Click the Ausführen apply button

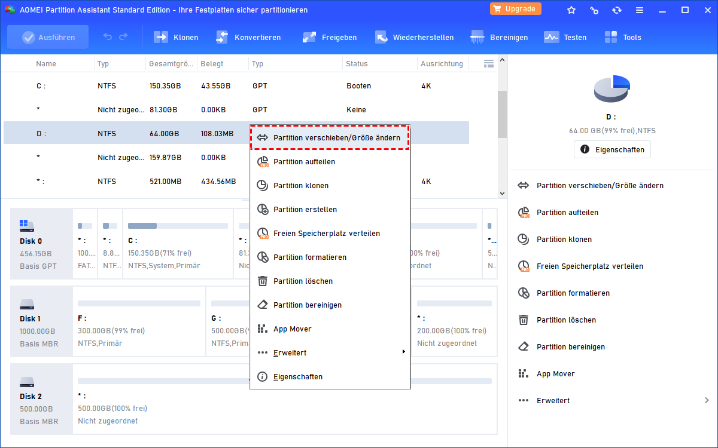click(48, 37)
